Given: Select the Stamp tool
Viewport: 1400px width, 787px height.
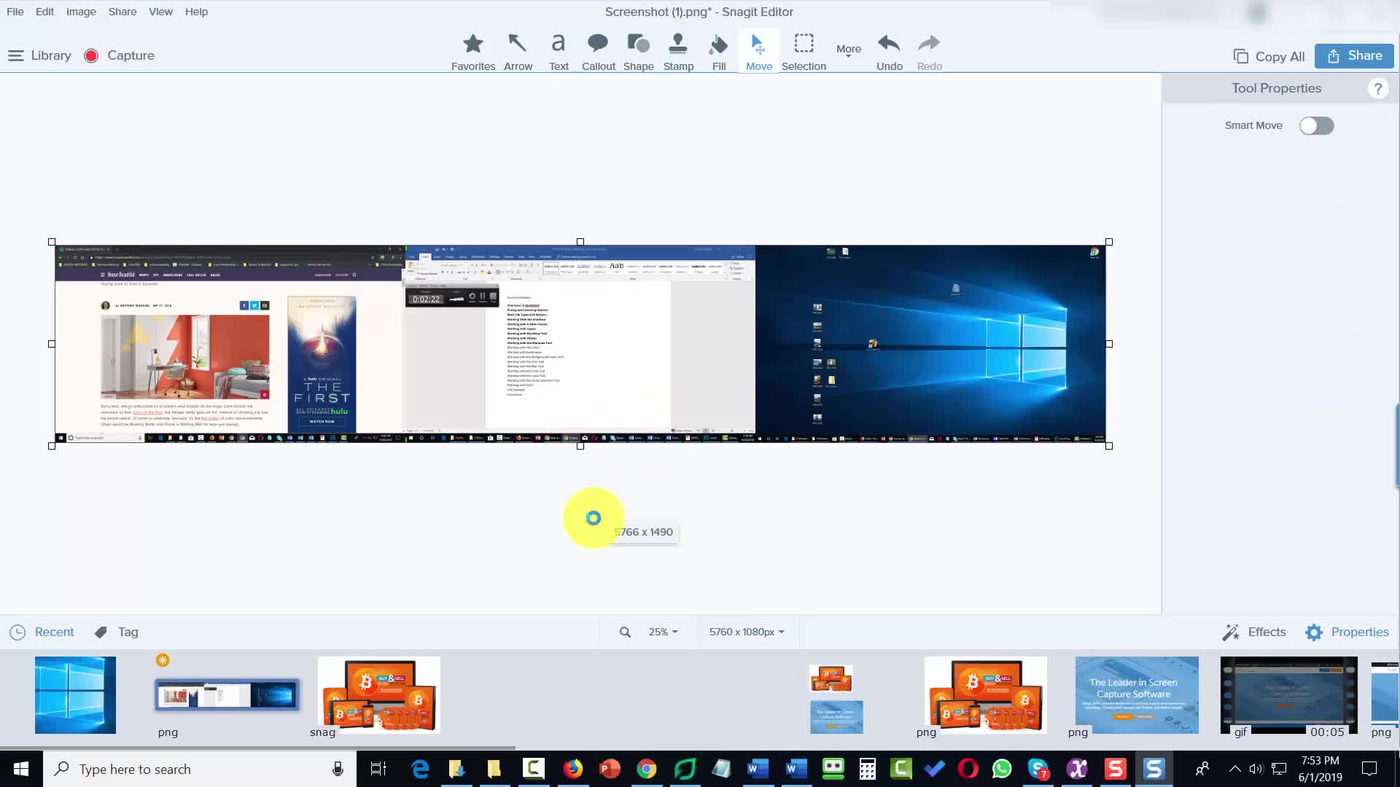Looking at the screenshot, I should (678, 52).
